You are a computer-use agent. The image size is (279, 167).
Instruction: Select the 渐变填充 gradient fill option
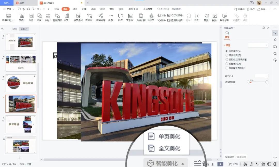point(235,55)
